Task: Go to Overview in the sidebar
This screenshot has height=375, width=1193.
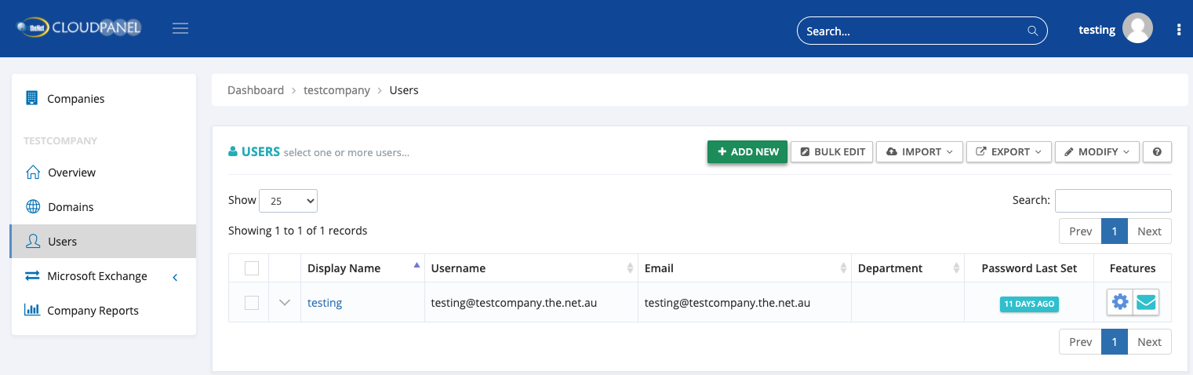Action: point(104,173)
